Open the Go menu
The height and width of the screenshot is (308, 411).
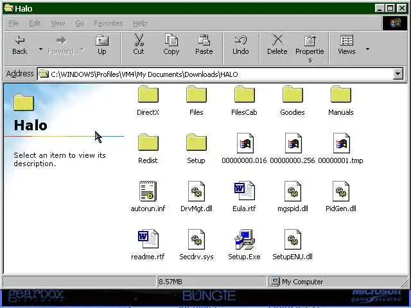click(x=80, y=23)
